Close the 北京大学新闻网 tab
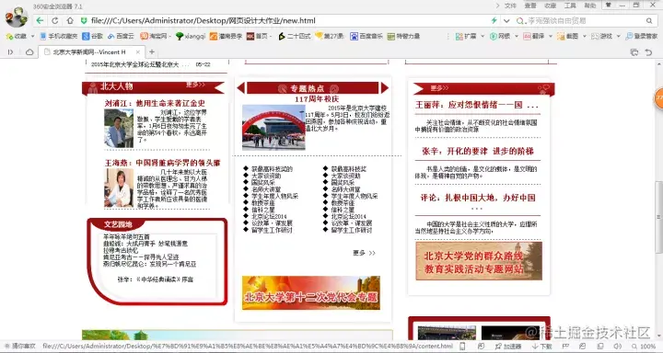Viewport: 663px width, 353px height. pos(137,51)
